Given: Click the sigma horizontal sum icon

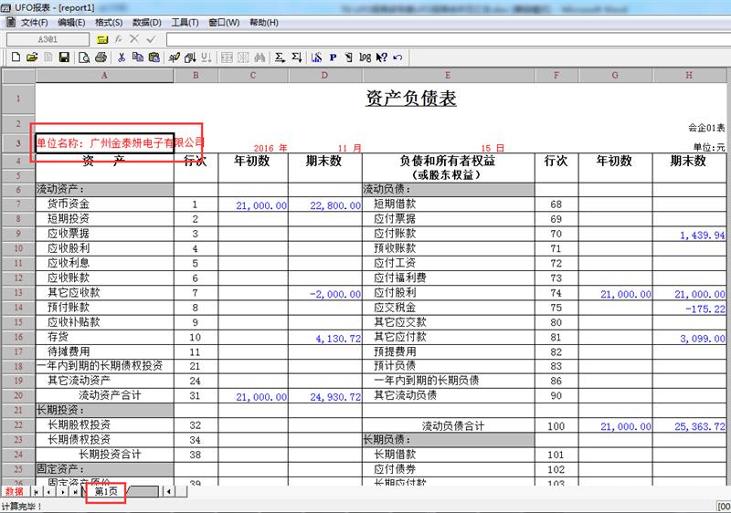Looking at the screenshot, I should (280, 58).
